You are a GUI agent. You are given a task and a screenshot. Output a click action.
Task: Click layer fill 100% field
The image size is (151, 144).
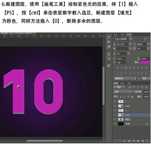coord(146,97)
